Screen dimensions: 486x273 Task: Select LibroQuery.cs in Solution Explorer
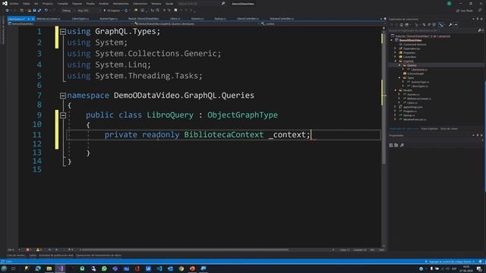(419, 70)
